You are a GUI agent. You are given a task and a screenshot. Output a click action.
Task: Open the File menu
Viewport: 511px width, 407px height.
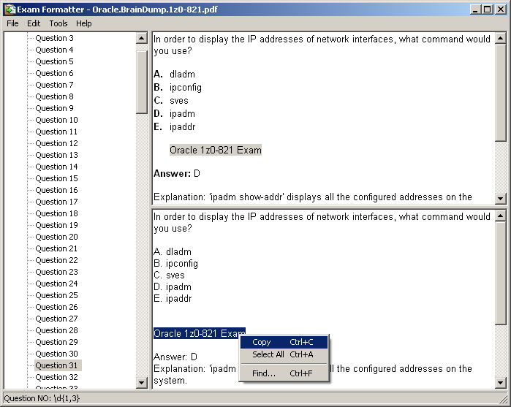(x=12, y=23)
